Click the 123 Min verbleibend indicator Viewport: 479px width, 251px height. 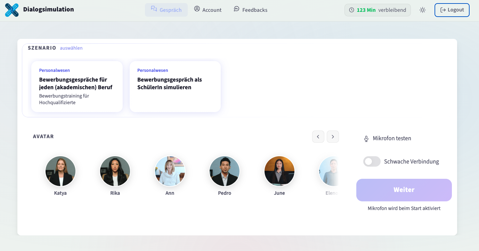[377, 10]
